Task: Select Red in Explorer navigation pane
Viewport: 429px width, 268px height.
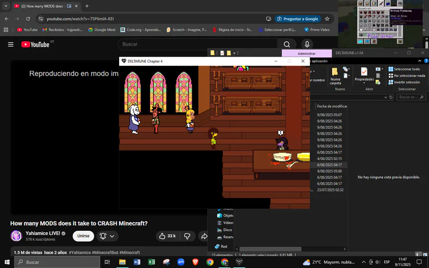Action: (x=221, y=247)
